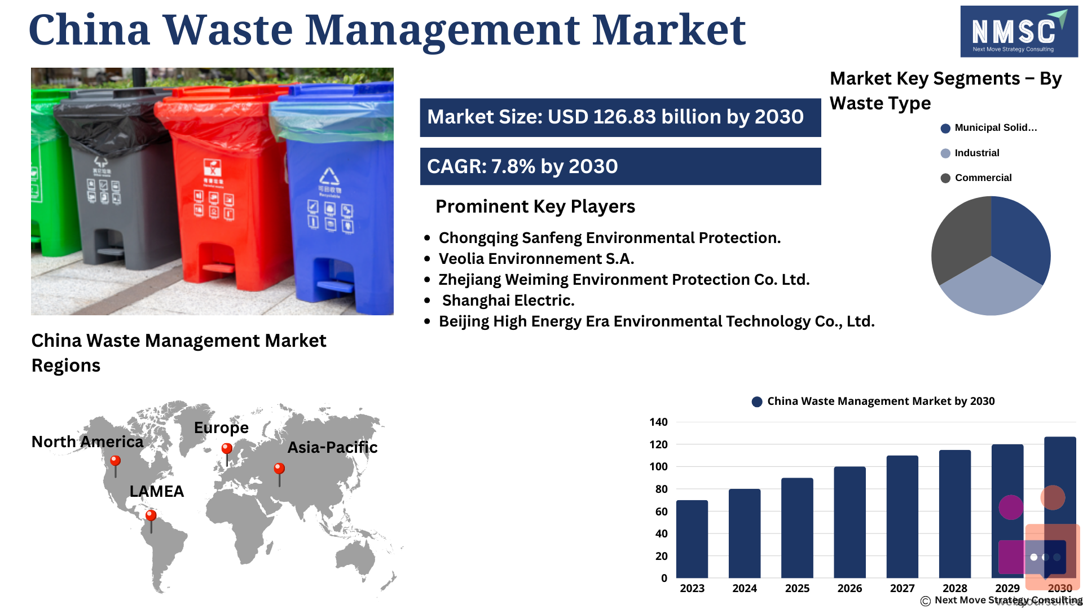Click the Market Key Segments heading
1083x609 pixels.
946,91
